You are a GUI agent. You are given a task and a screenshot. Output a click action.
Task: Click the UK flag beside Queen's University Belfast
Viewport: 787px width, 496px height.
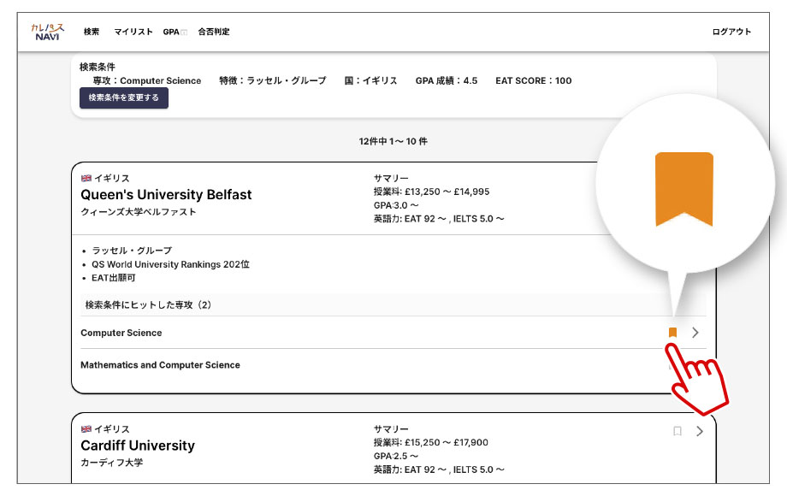click(x=86, y=179)
